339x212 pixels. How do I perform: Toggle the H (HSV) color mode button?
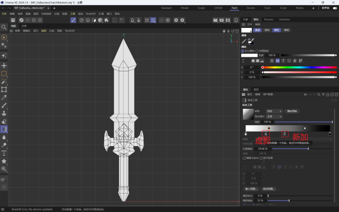click(x=278, y=61)
